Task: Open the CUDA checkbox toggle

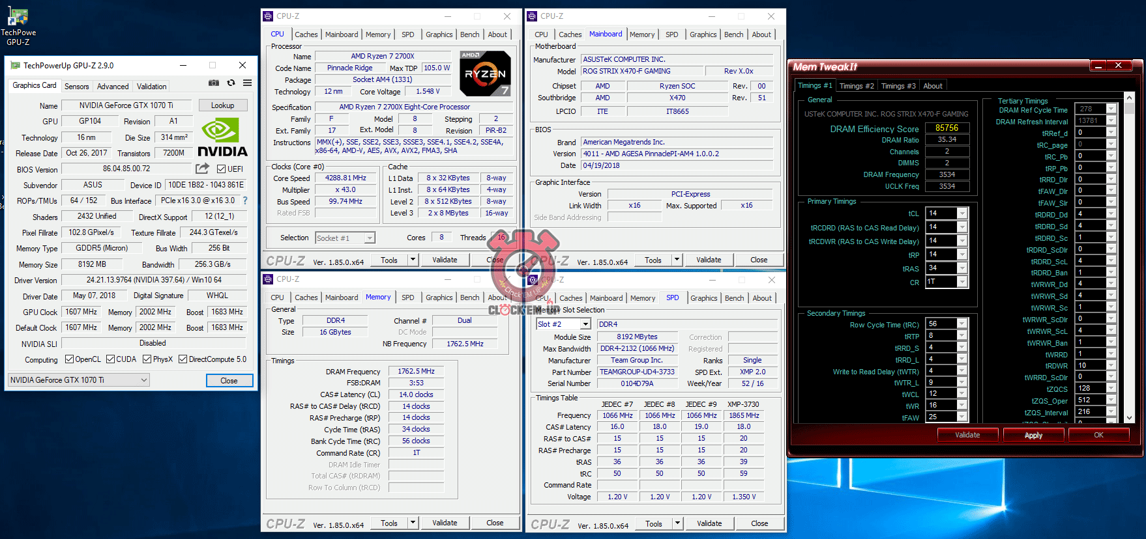Action: click(111, 359)
